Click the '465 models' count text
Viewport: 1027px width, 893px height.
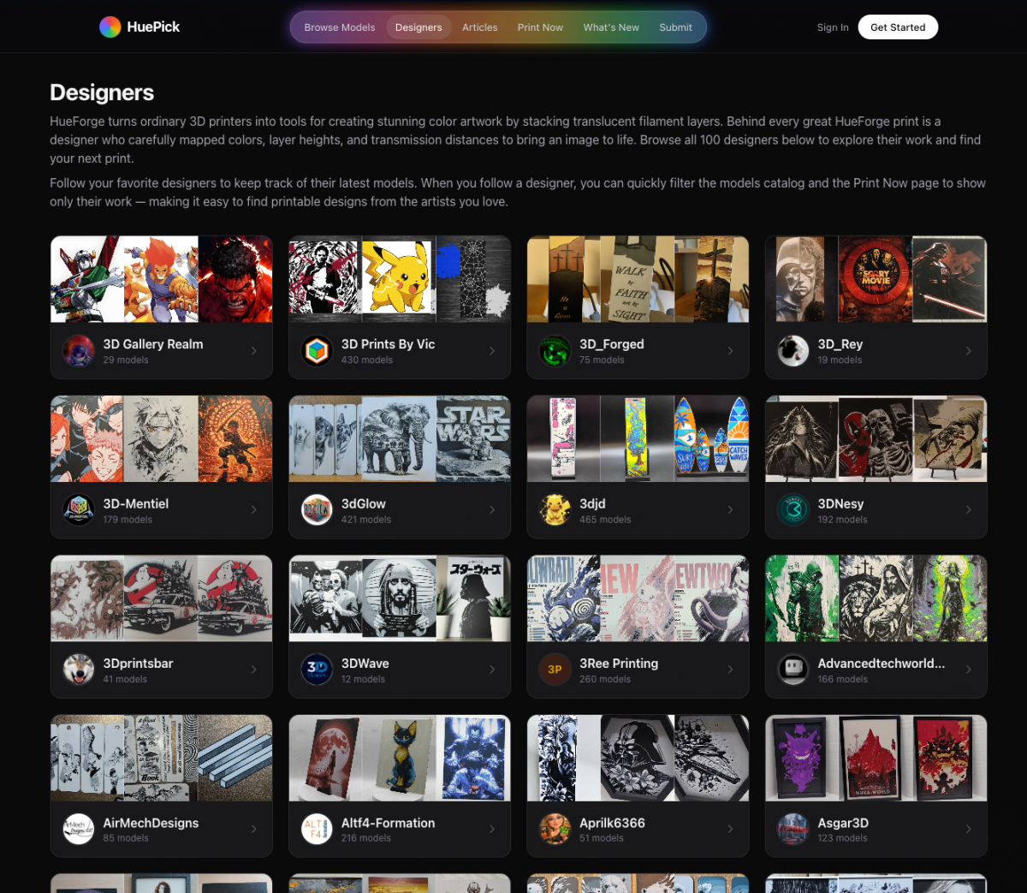pos(605,520)
